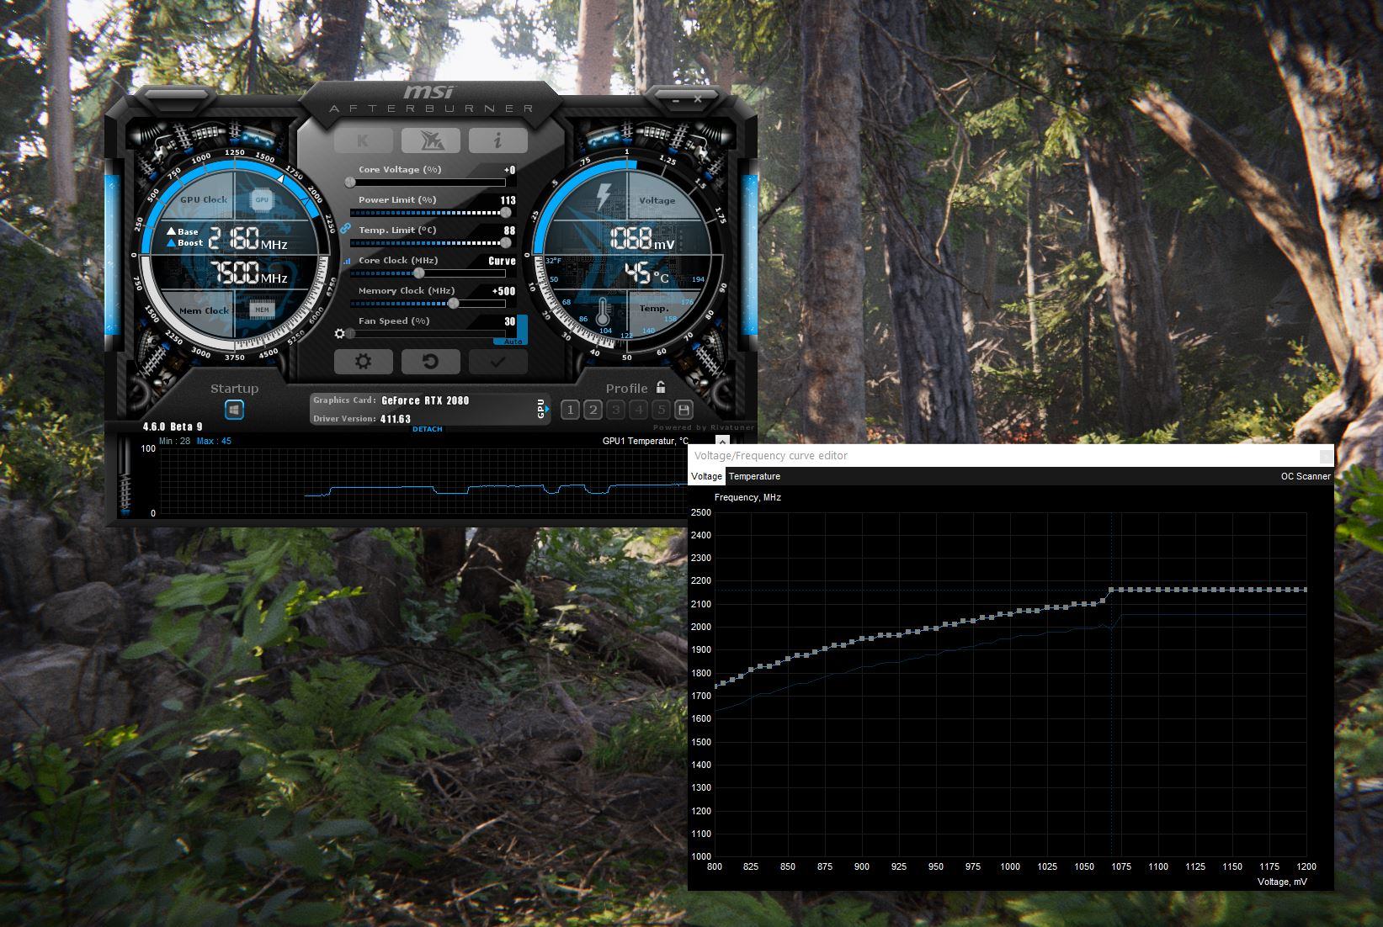Click the 'Min : 28' graph label
The height and width of the screenshot is (927, 1383).
tap(174, 441)
